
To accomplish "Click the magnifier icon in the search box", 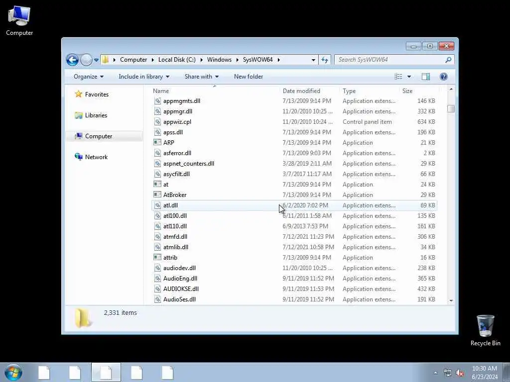I will pos(448,60).
